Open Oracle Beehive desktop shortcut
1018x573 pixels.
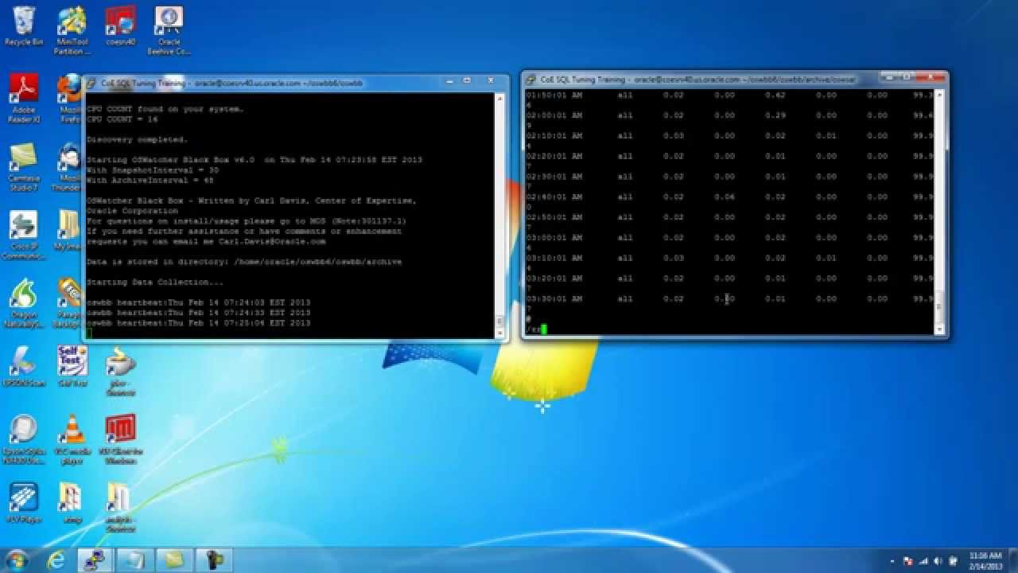(x=169, y=30)
